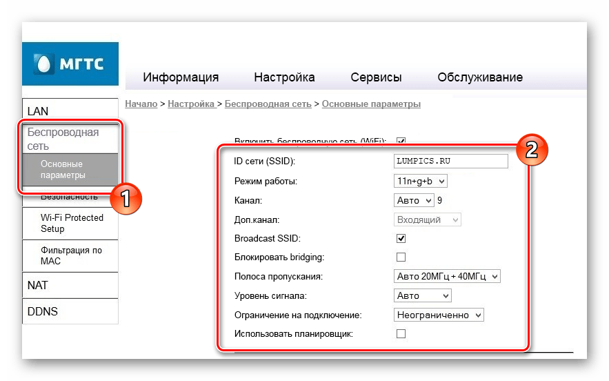Open the Режим работы dropdown
The image size is (609, 381).
pyautogui.click(x=420, y=181)
